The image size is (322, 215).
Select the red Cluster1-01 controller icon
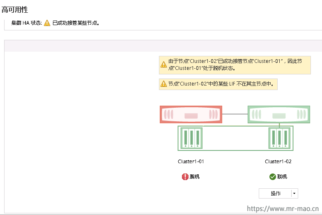[191, 114]
